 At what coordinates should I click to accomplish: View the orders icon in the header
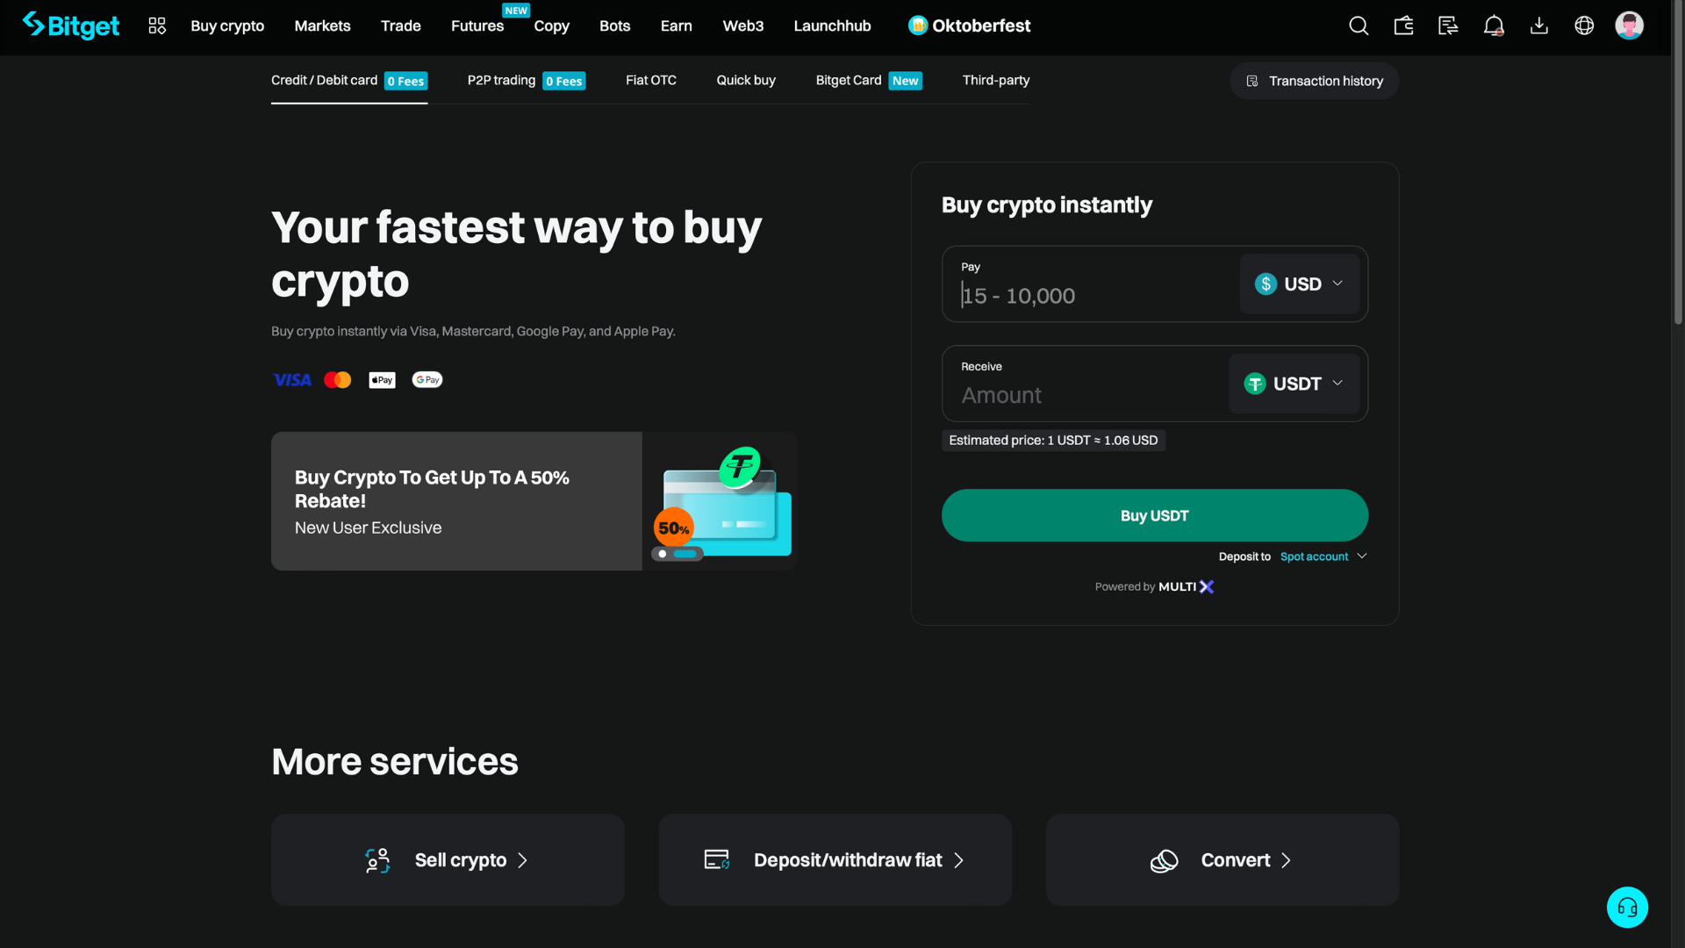[1448, 25]
